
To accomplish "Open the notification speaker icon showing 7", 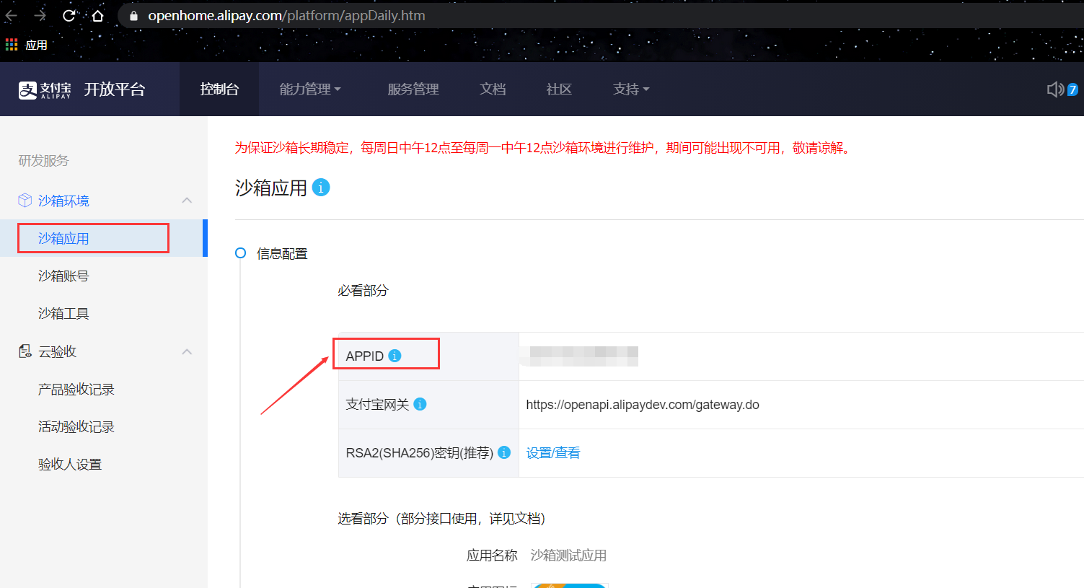I will click(1055, 89).
